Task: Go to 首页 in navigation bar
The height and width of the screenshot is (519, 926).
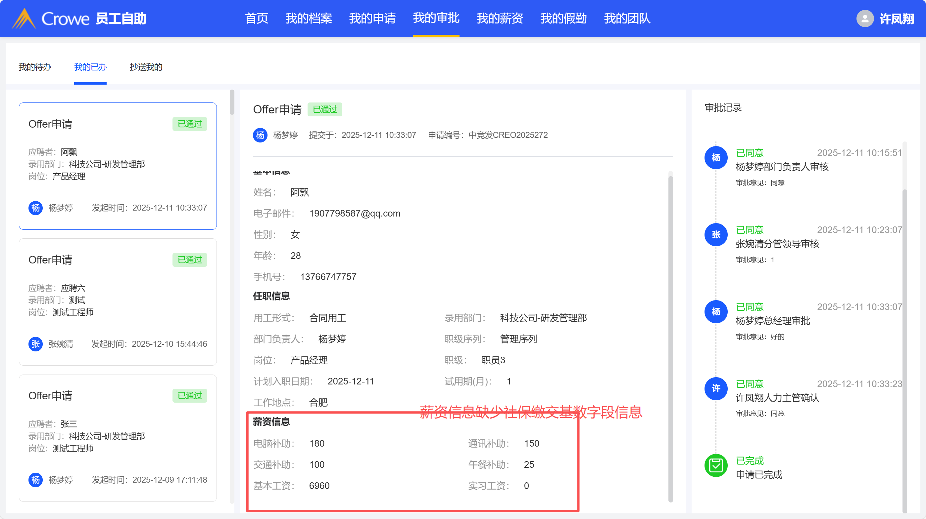Action: [256, 18]
